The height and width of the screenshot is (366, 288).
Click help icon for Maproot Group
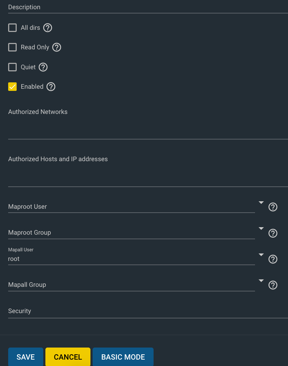(273, 233)
